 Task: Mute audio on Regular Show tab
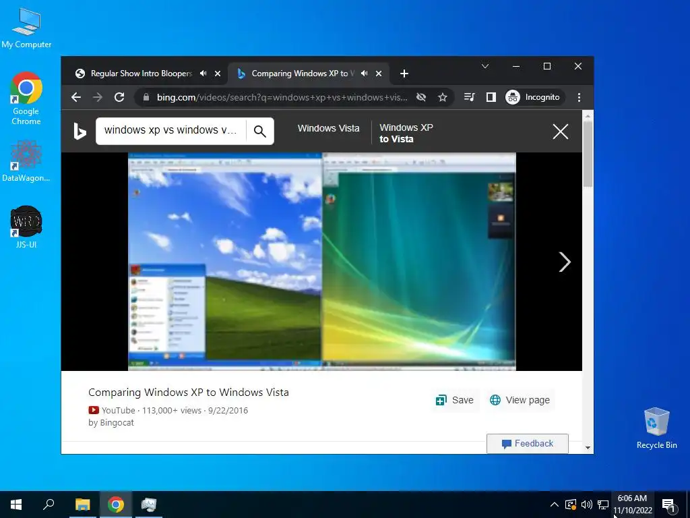pyautogui.click(x=203, y=74)
